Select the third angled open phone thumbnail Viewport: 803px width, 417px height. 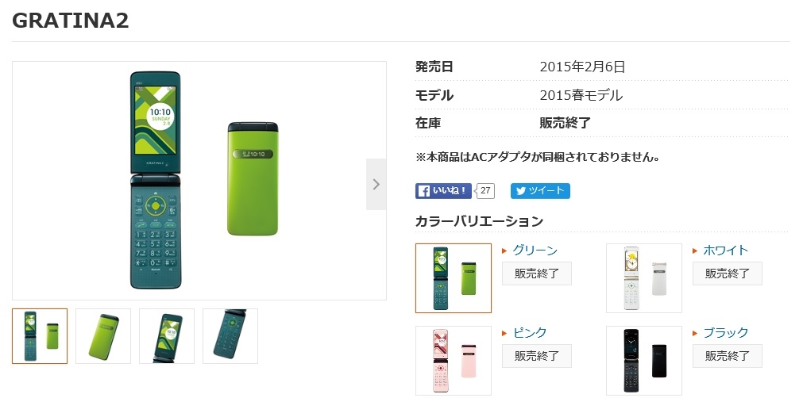pyautogui.click(x=167, y=336)
